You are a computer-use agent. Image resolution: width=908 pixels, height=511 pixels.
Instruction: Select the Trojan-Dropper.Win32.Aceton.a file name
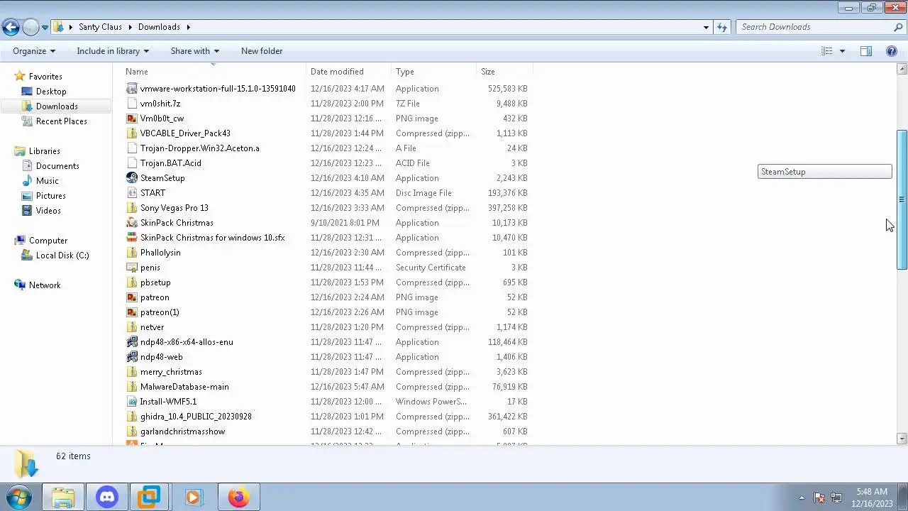[200, 148]
